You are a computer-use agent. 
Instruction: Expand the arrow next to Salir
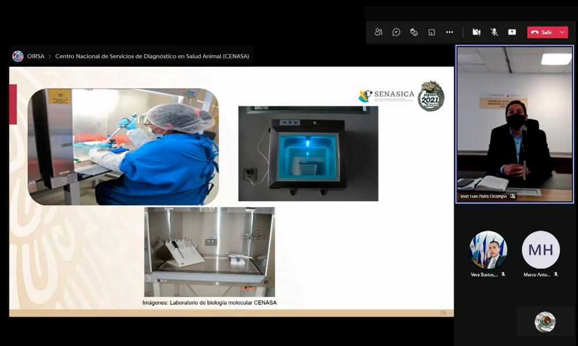(x=562, y=32)
